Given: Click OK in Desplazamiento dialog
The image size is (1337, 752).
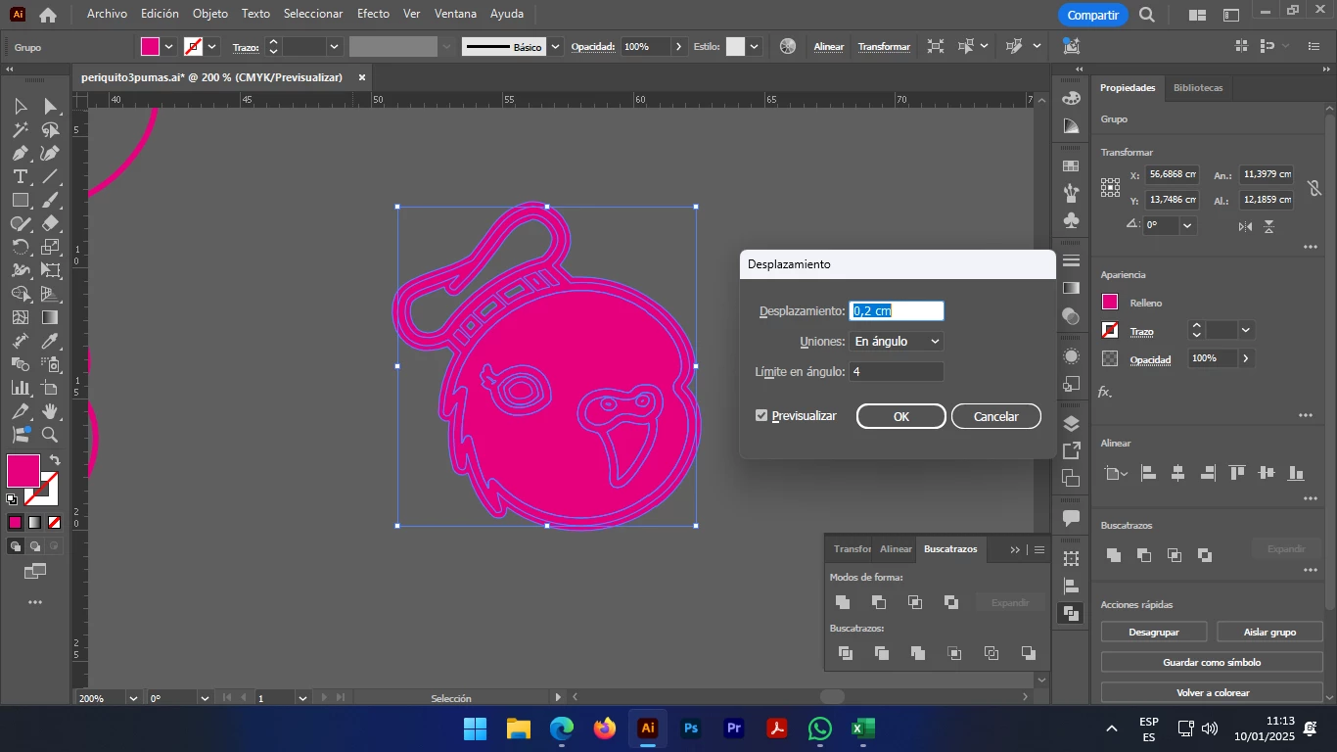Looking at the screenshot, I should (901, 416).
